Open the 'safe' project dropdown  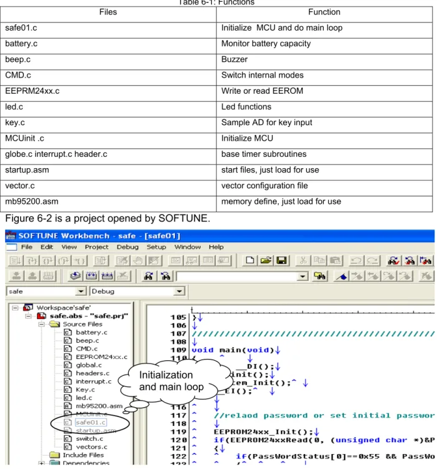click(81, 291)
